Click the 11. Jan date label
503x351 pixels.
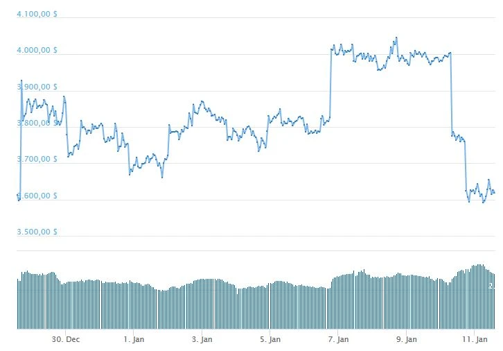pyautogui.click(x=475, y=339)
